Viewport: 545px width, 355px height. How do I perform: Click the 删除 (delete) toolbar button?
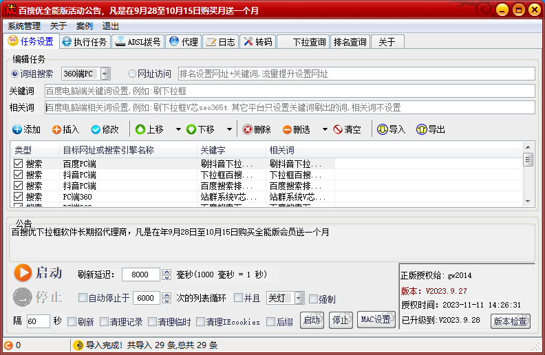pyautogui.click(x=257, y=129)
